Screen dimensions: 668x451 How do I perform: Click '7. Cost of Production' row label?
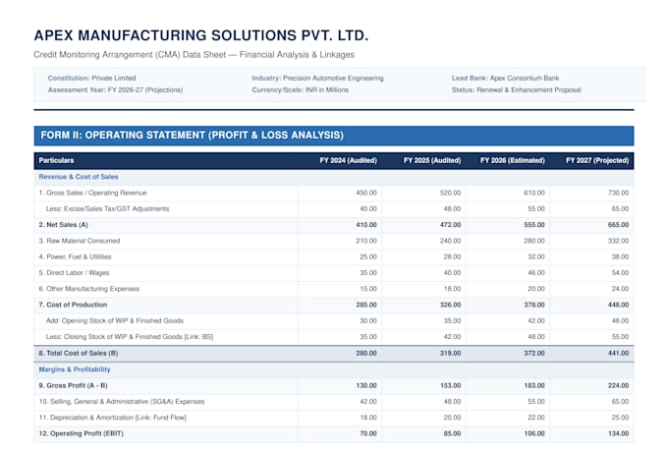73,305
